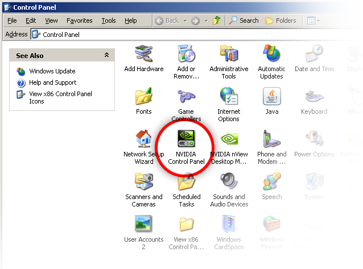This screenshot has height=269, width=363.
Task: Open User Accounts 2 icon
Action: [144, 224]
